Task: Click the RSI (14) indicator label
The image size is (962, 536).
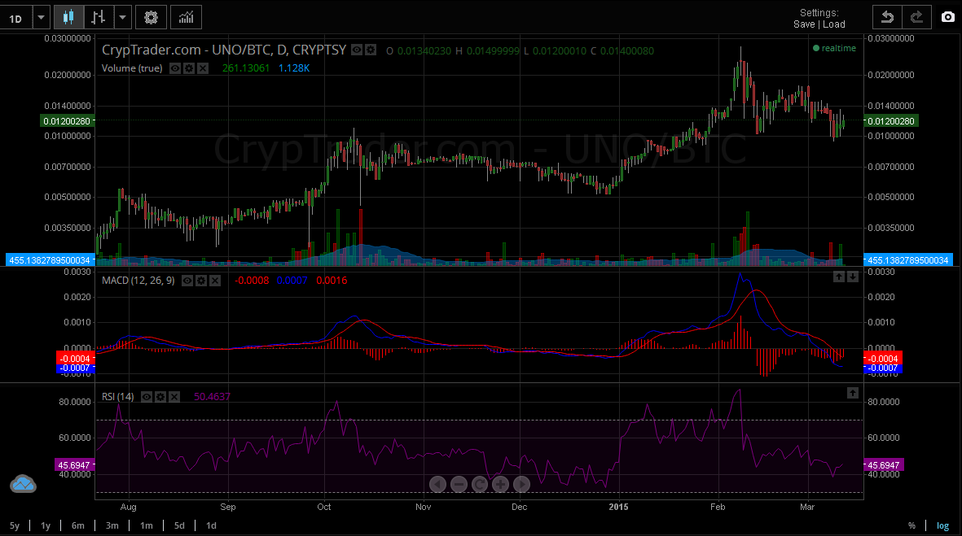Action: pyautogui.click(x=118, y=397)
